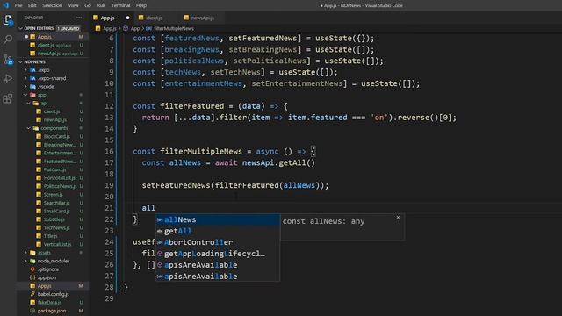Screen dimensions: 562x316
Task: Select getAppLoadingLifecycl… autocomplete suggestion
Action: coord(218,254)
